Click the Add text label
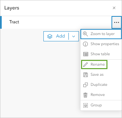This screenshot has width=122, height=118. pyautogui.click(x=61, y=36)
